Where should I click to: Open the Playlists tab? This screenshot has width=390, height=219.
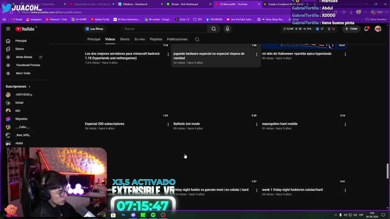coord(156,39)
